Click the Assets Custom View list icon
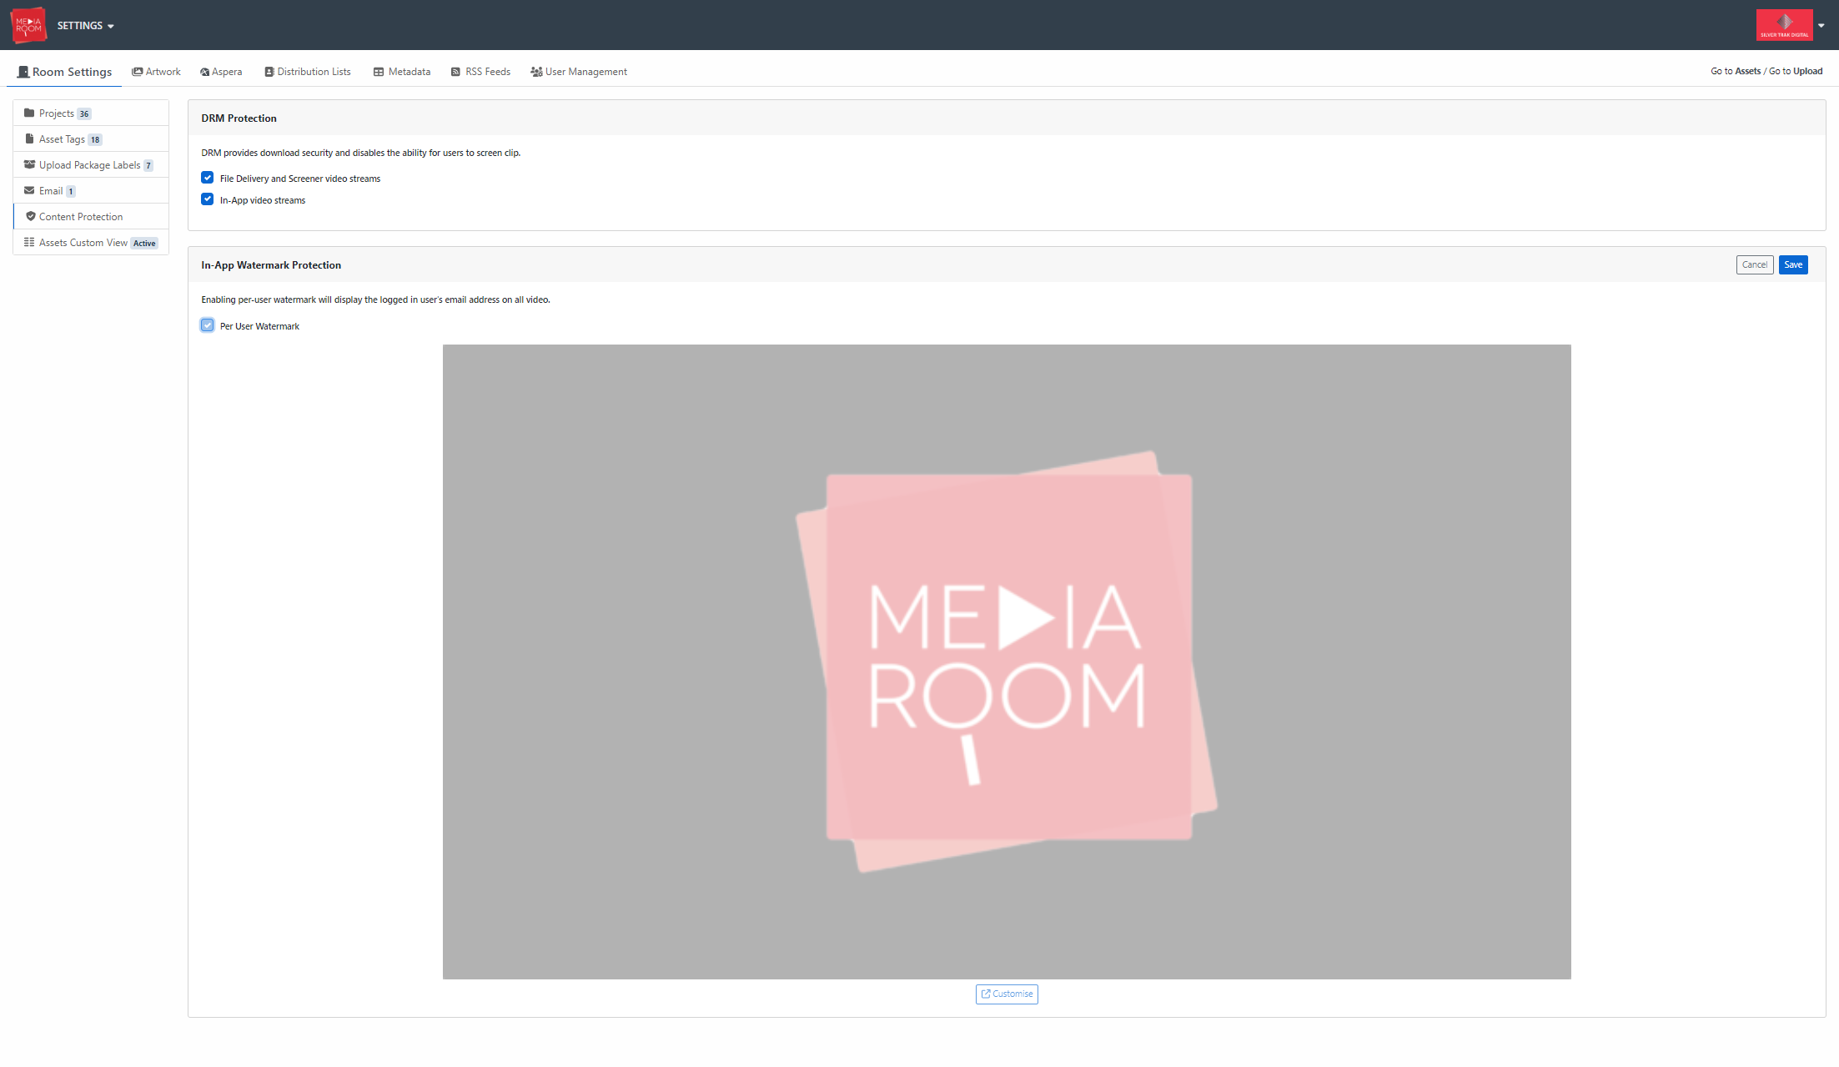 tap(29, 242)
